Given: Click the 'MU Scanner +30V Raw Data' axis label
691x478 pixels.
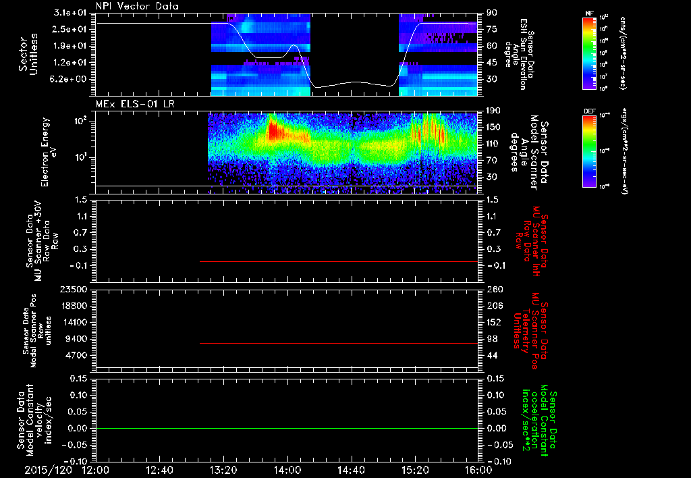Looking at the screenshot, I should coord(43,241).
